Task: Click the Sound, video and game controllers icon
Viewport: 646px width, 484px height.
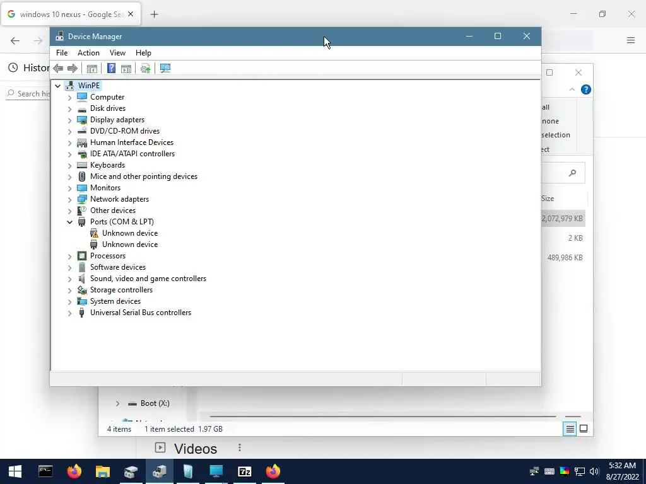Action: click(82, 279)
